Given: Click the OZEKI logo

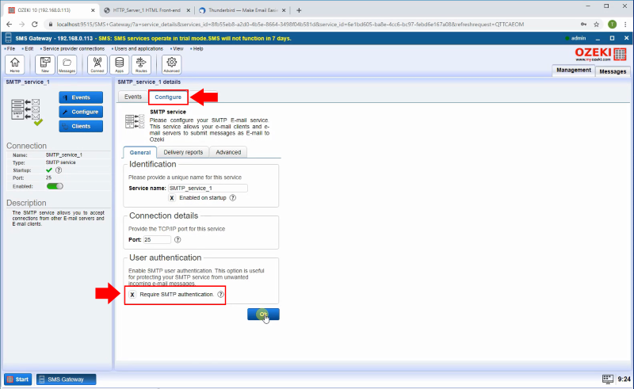Looking at the screenshot, I should pos(601,54).
